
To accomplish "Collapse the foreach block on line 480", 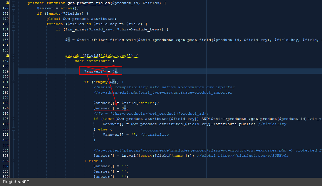I will 13,24.
